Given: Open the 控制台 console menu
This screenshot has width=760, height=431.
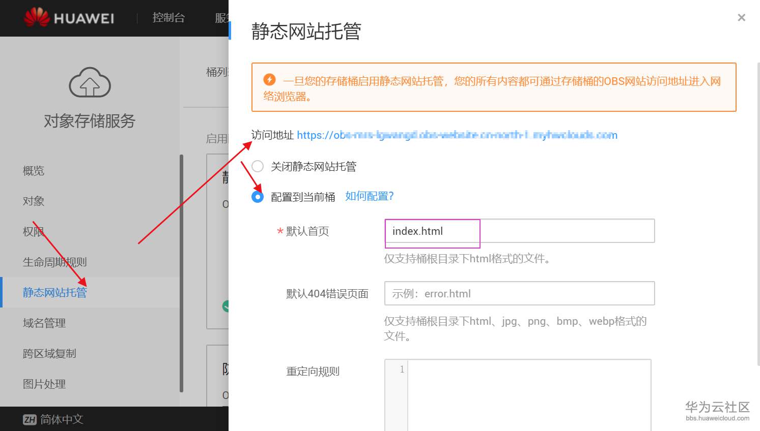Looking at the screenshot, I should (168, 18).
